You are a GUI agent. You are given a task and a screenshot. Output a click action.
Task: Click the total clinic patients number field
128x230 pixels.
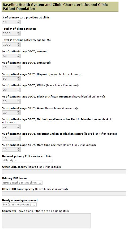(10, 33)
